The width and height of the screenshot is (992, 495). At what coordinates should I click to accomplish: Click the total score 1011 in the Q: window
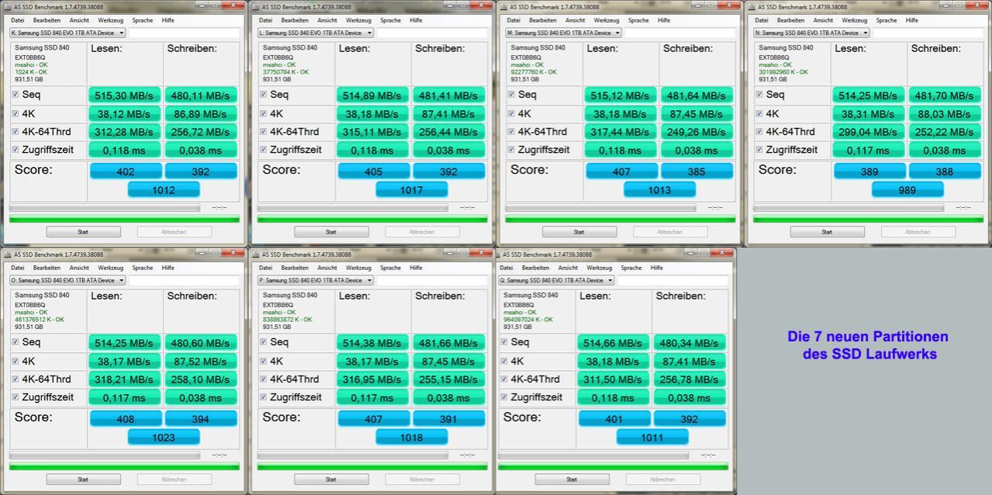tap(652, 438)
